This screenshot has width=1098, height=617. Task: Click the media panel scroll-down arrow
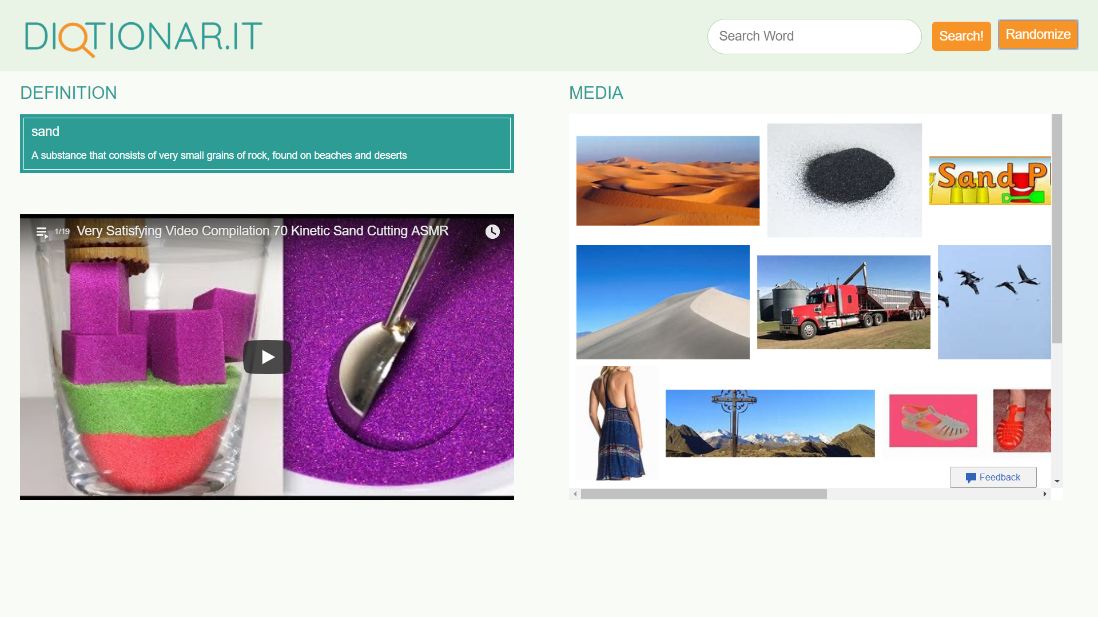click(1057, 482)
